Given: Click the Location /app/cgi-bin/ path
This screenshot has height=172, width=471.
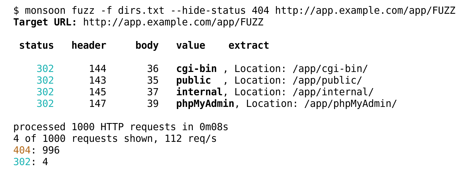Looking at the screenshot, I should (x=301, y=69).
